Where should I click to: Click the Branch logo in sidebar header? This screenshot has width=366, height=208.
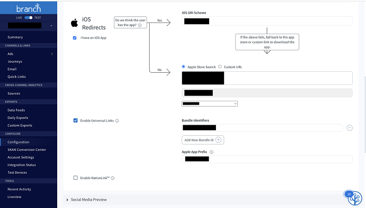28,8
